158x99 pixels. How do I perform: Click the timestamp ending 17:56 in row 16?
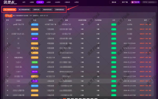[x=129, y=95]
